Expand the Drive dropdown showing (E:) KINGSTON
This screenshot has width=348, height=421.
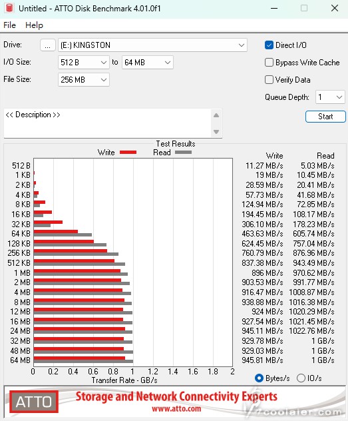(152, 45)
